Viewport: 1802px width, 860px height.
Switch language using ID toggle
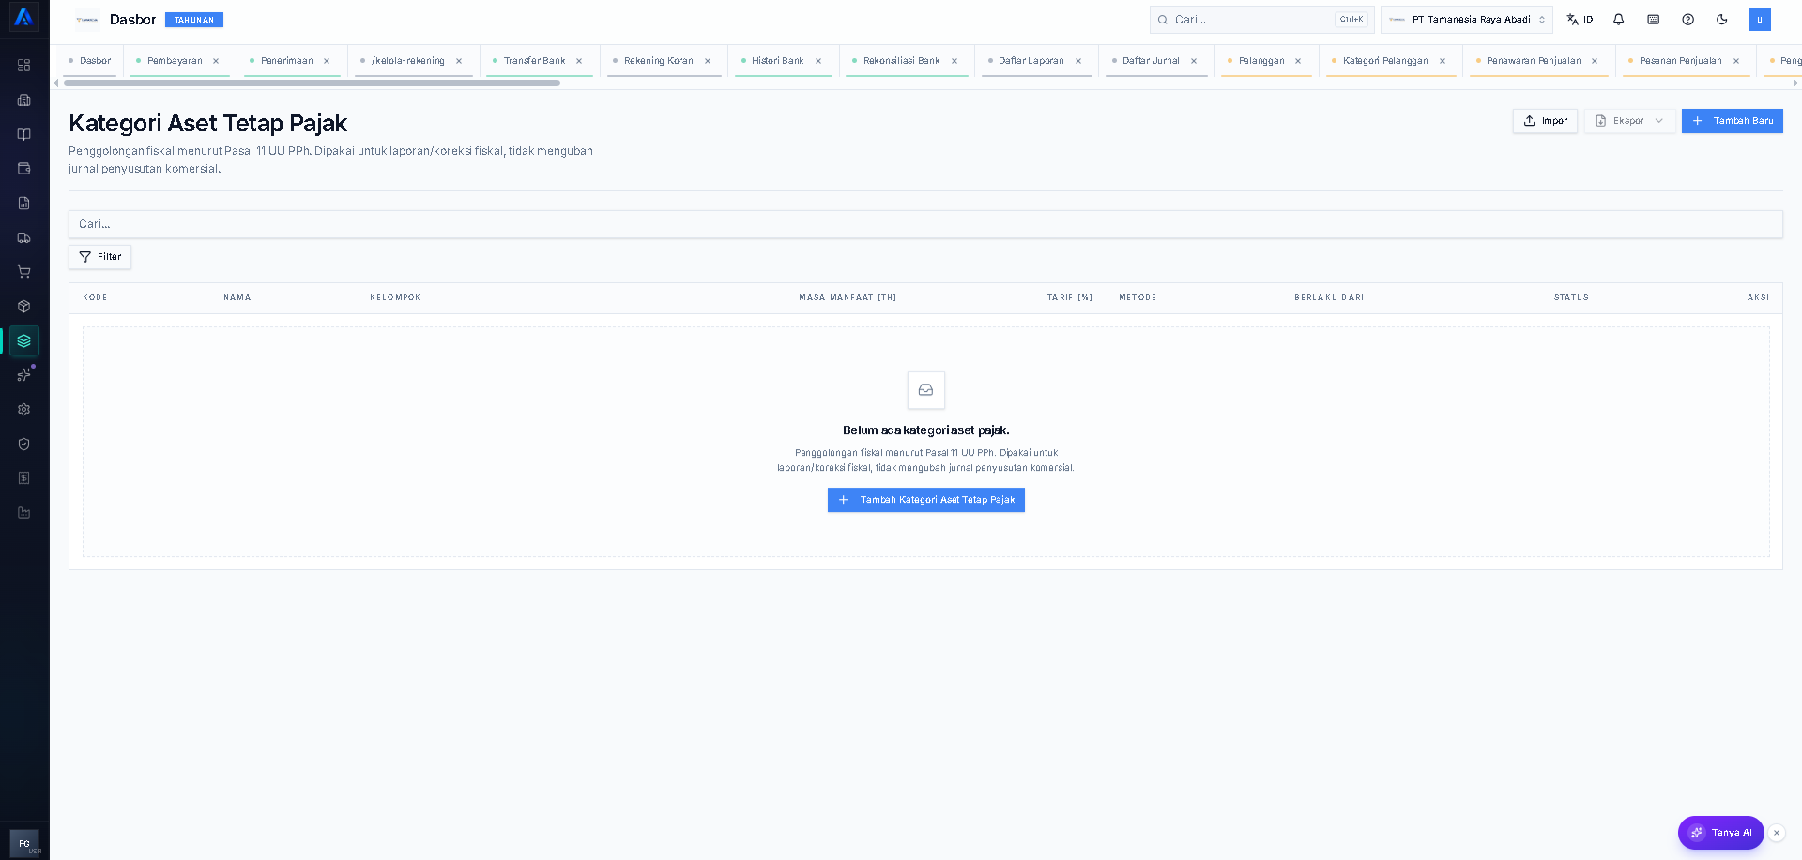pos(1581,20)
